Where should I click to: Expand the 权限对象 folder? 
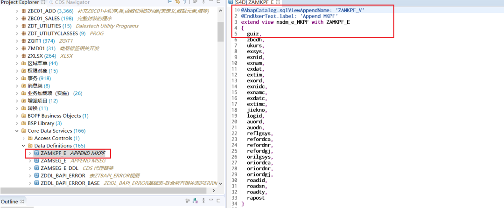17,71
